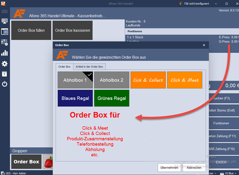
Task: Open the strawberry group thumbnail
Action: (x=48, y=161)
